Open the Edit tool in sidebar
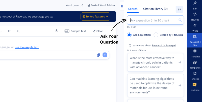Image resolution: width=202 pixels, height=102 pixels. click(195, 6)
